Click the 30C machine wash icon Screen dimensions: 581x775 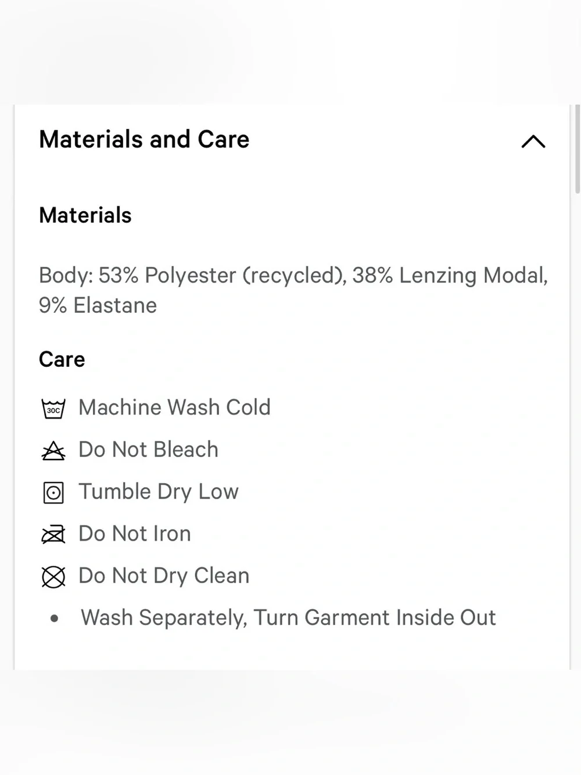(x=53, y=408)
